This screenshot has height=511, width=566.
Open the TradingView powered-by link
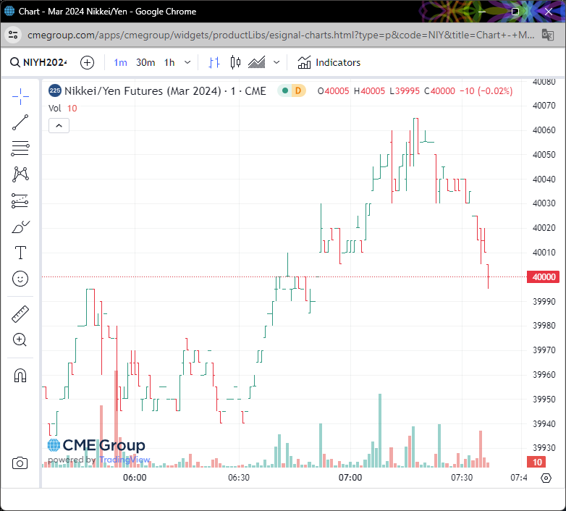(x=124, y=460)
